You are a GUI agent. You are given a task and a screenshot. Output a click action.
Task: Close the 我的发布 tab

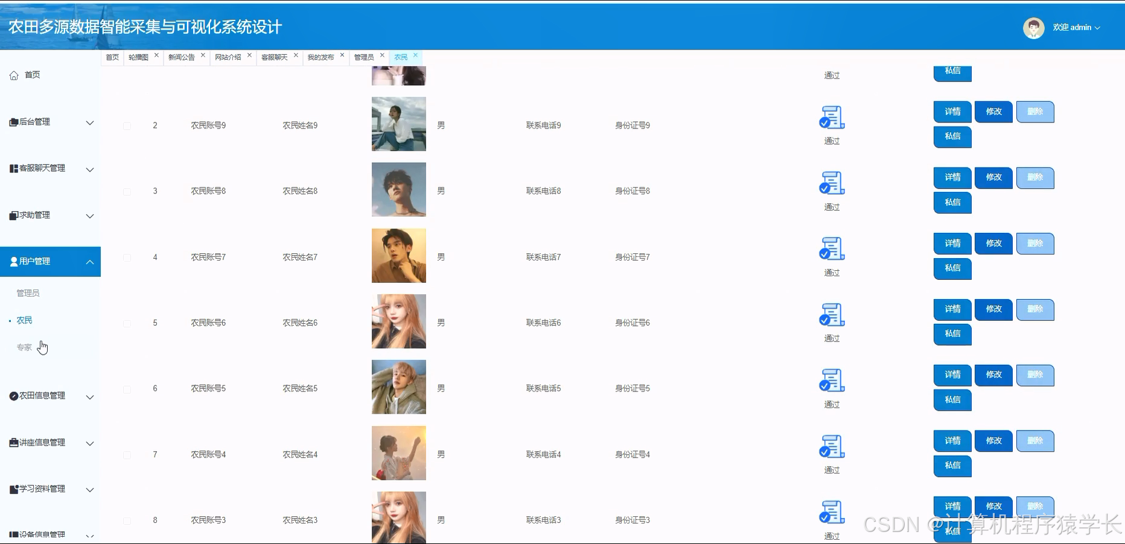342,55
